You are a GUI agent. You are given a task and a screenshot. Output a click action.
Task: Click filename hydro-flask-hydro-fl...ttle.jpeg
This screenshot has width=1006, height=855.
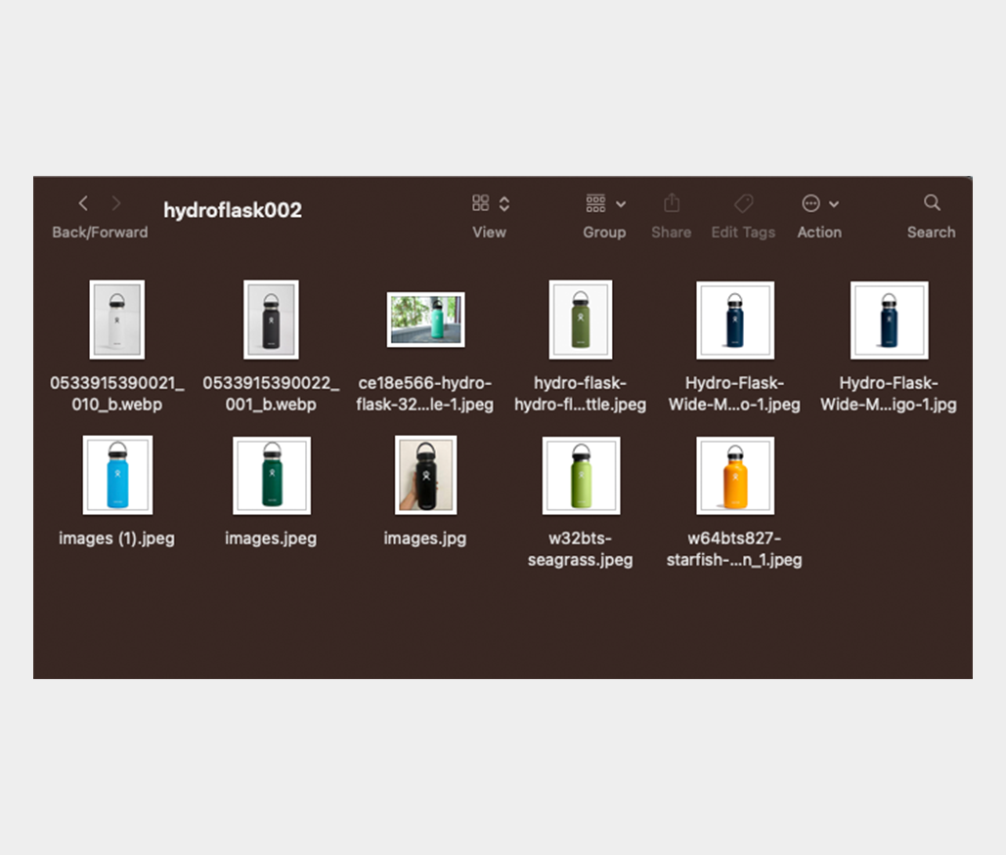(580, 394)
